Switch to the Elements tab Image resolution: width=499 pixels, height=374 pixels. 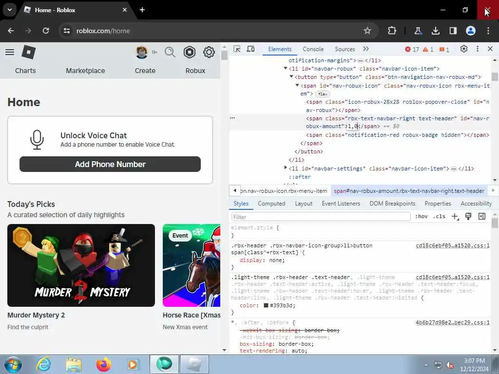[x=280, y=49]
